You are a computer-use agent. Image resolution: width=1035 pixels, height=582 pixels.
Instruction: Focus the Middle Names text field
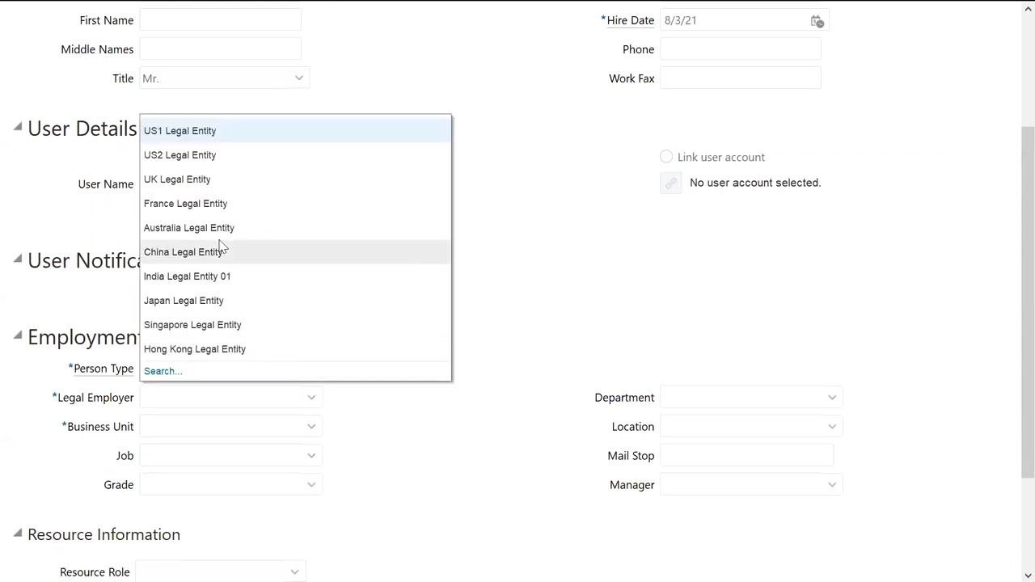[220, 49]
